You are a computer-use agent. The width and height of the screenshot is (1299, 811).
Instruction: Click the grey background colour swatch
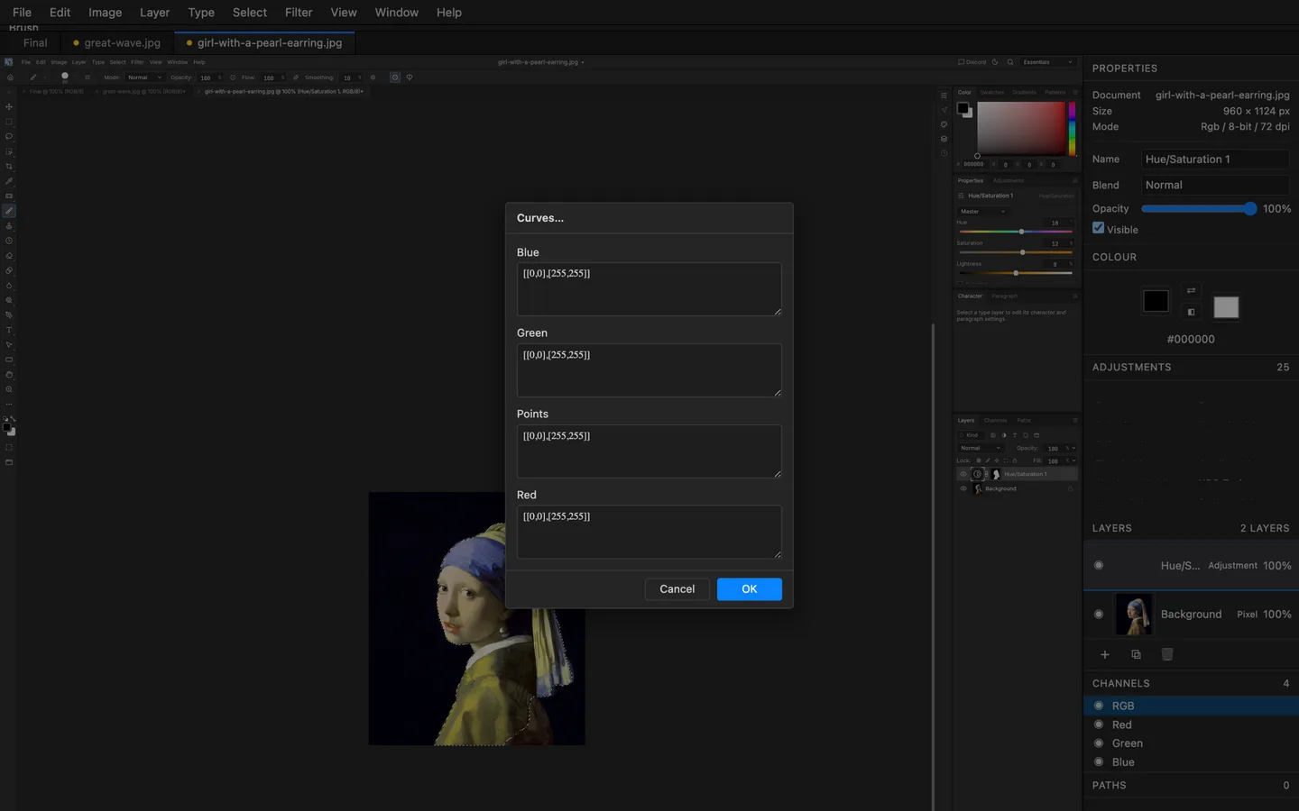click(x=1226, y=307)
